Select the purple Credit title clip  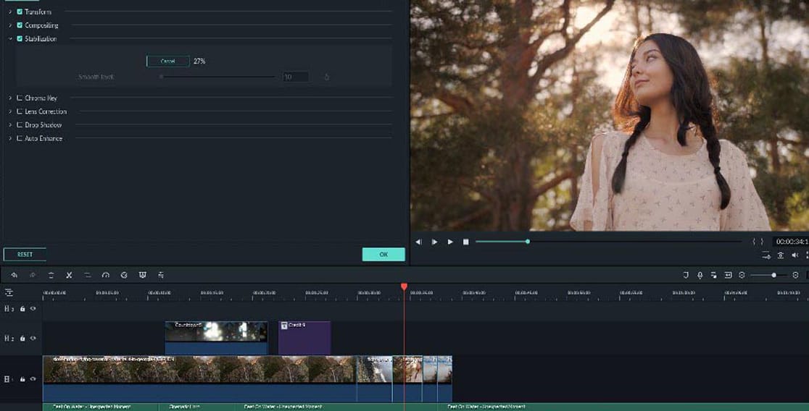(304, 338)
